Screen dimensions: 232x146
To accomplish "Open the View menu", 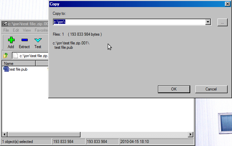I will click(27, 30).
